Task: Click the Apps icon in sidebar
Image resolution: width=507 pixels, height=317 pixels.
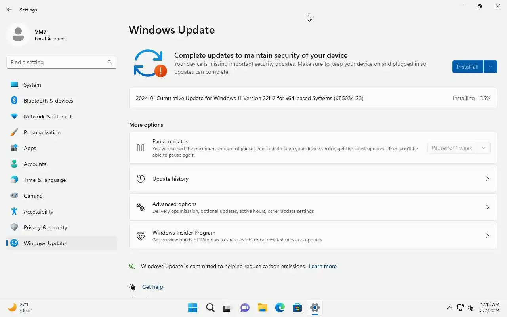Action: [x=14, y=148]
